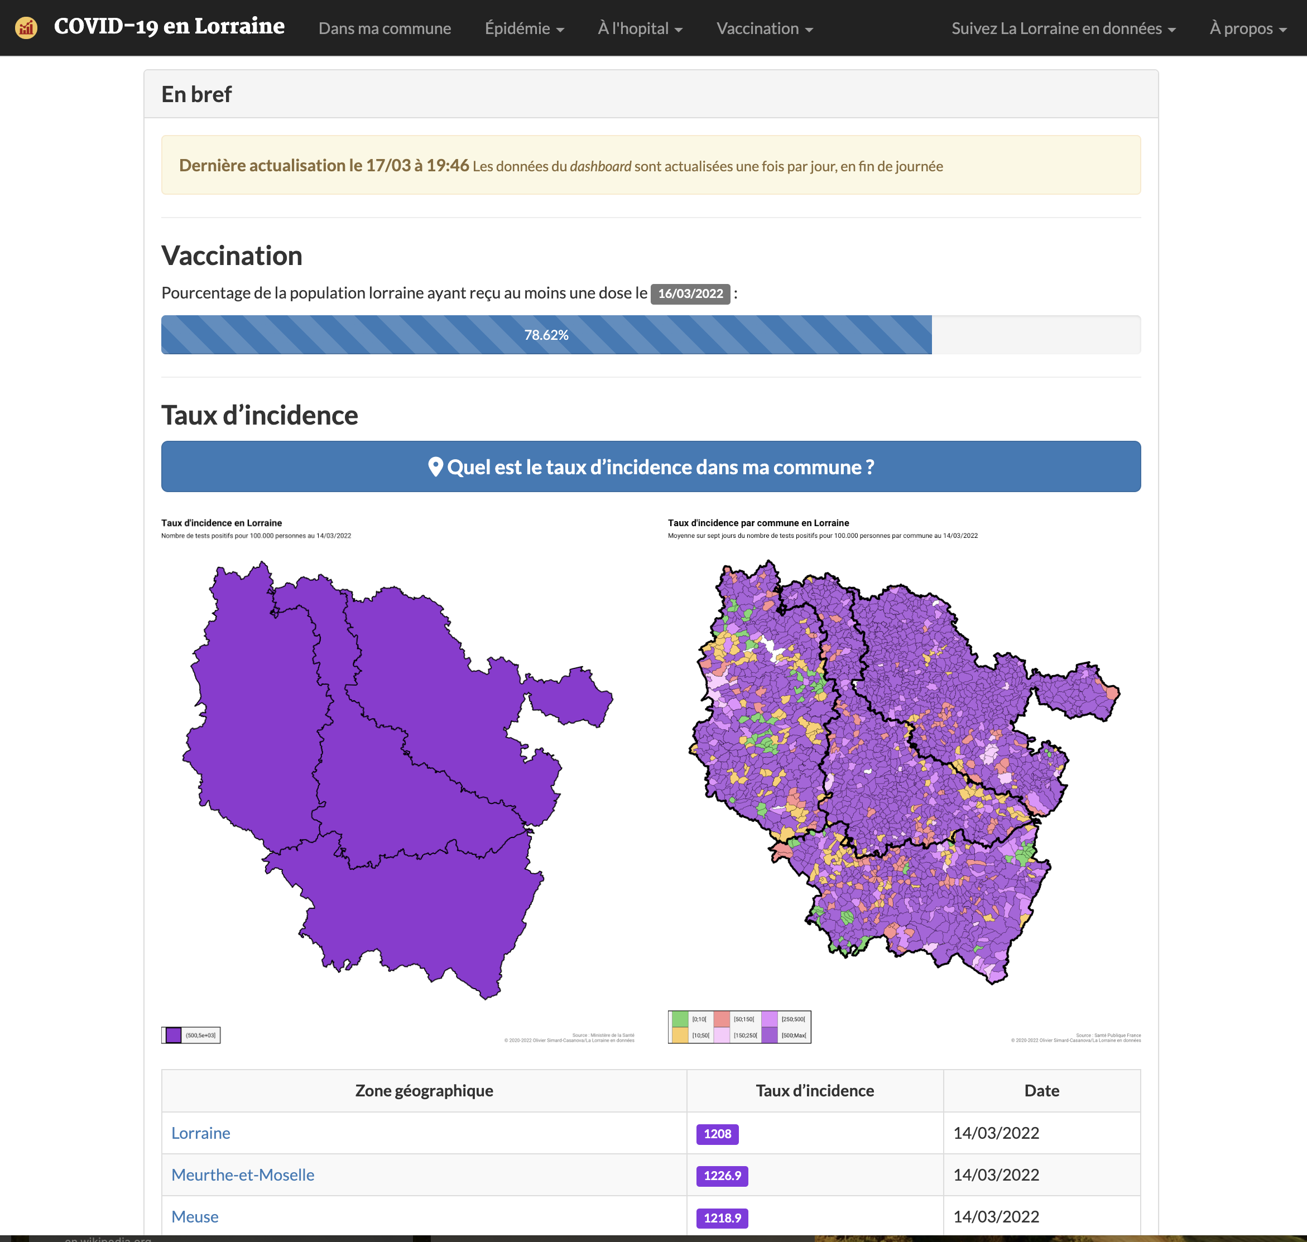The image size is (1307, 1242).
Task: Expand the Épidémie dropdown menu
Action: tap(525, 28)
